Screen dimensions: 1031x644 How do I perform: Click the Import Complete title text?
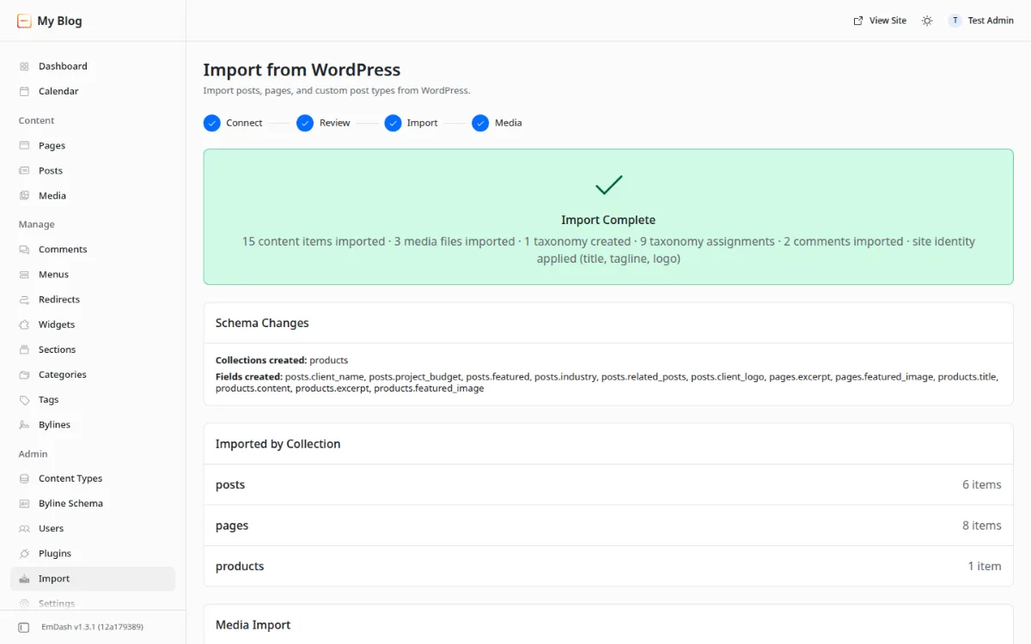pyautogui.click(x=608, y=220)
